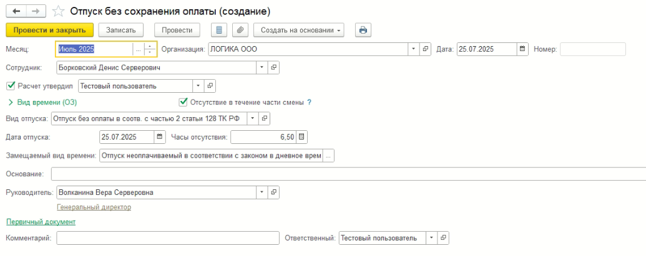Image resolution: width=646 pixels, height=256 pixels.
Task: Uncheck Отсутствие в течение части смены
Action: [x=184, y=102]
